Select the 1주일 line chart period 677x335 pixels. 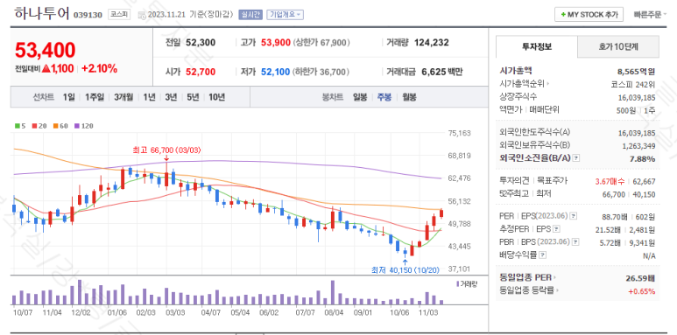(x=94, y=97)
